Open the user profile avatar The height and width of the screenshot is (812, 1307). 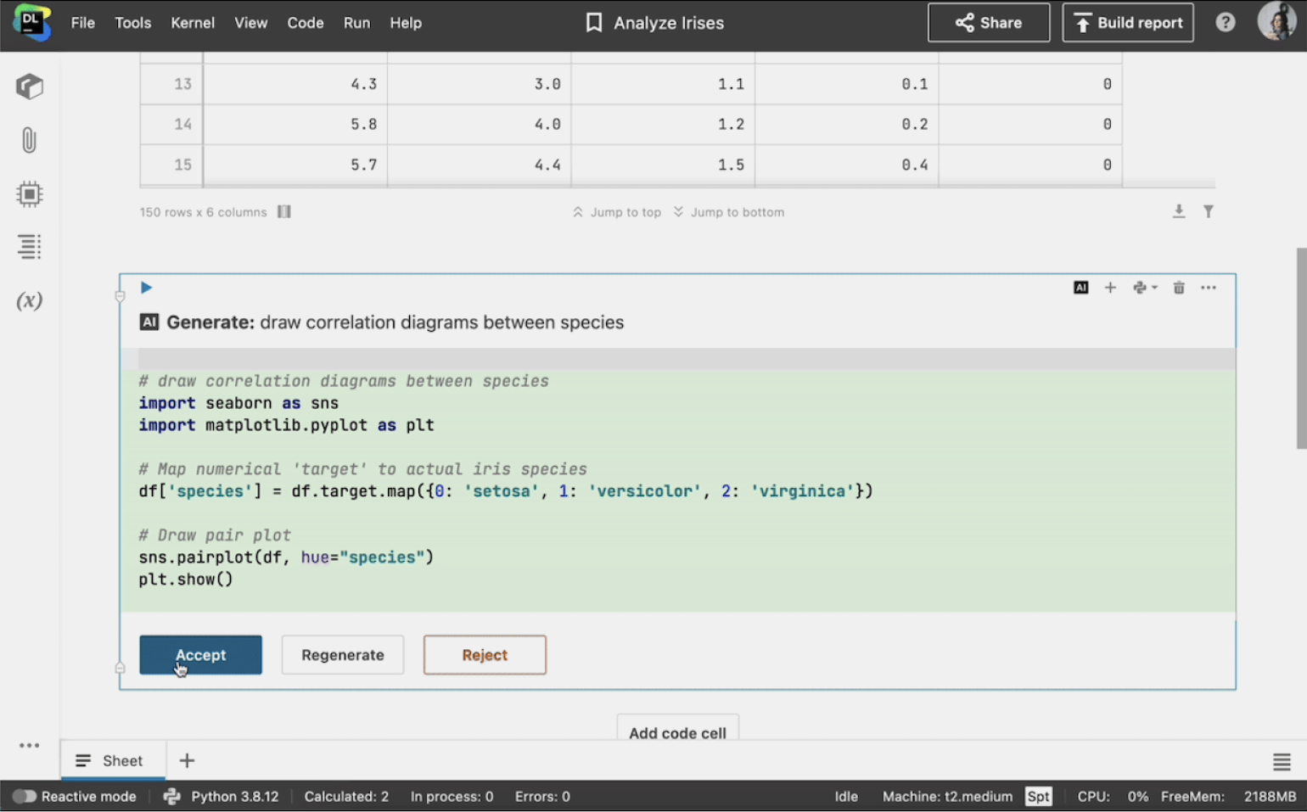click(x=1276, y=22)
